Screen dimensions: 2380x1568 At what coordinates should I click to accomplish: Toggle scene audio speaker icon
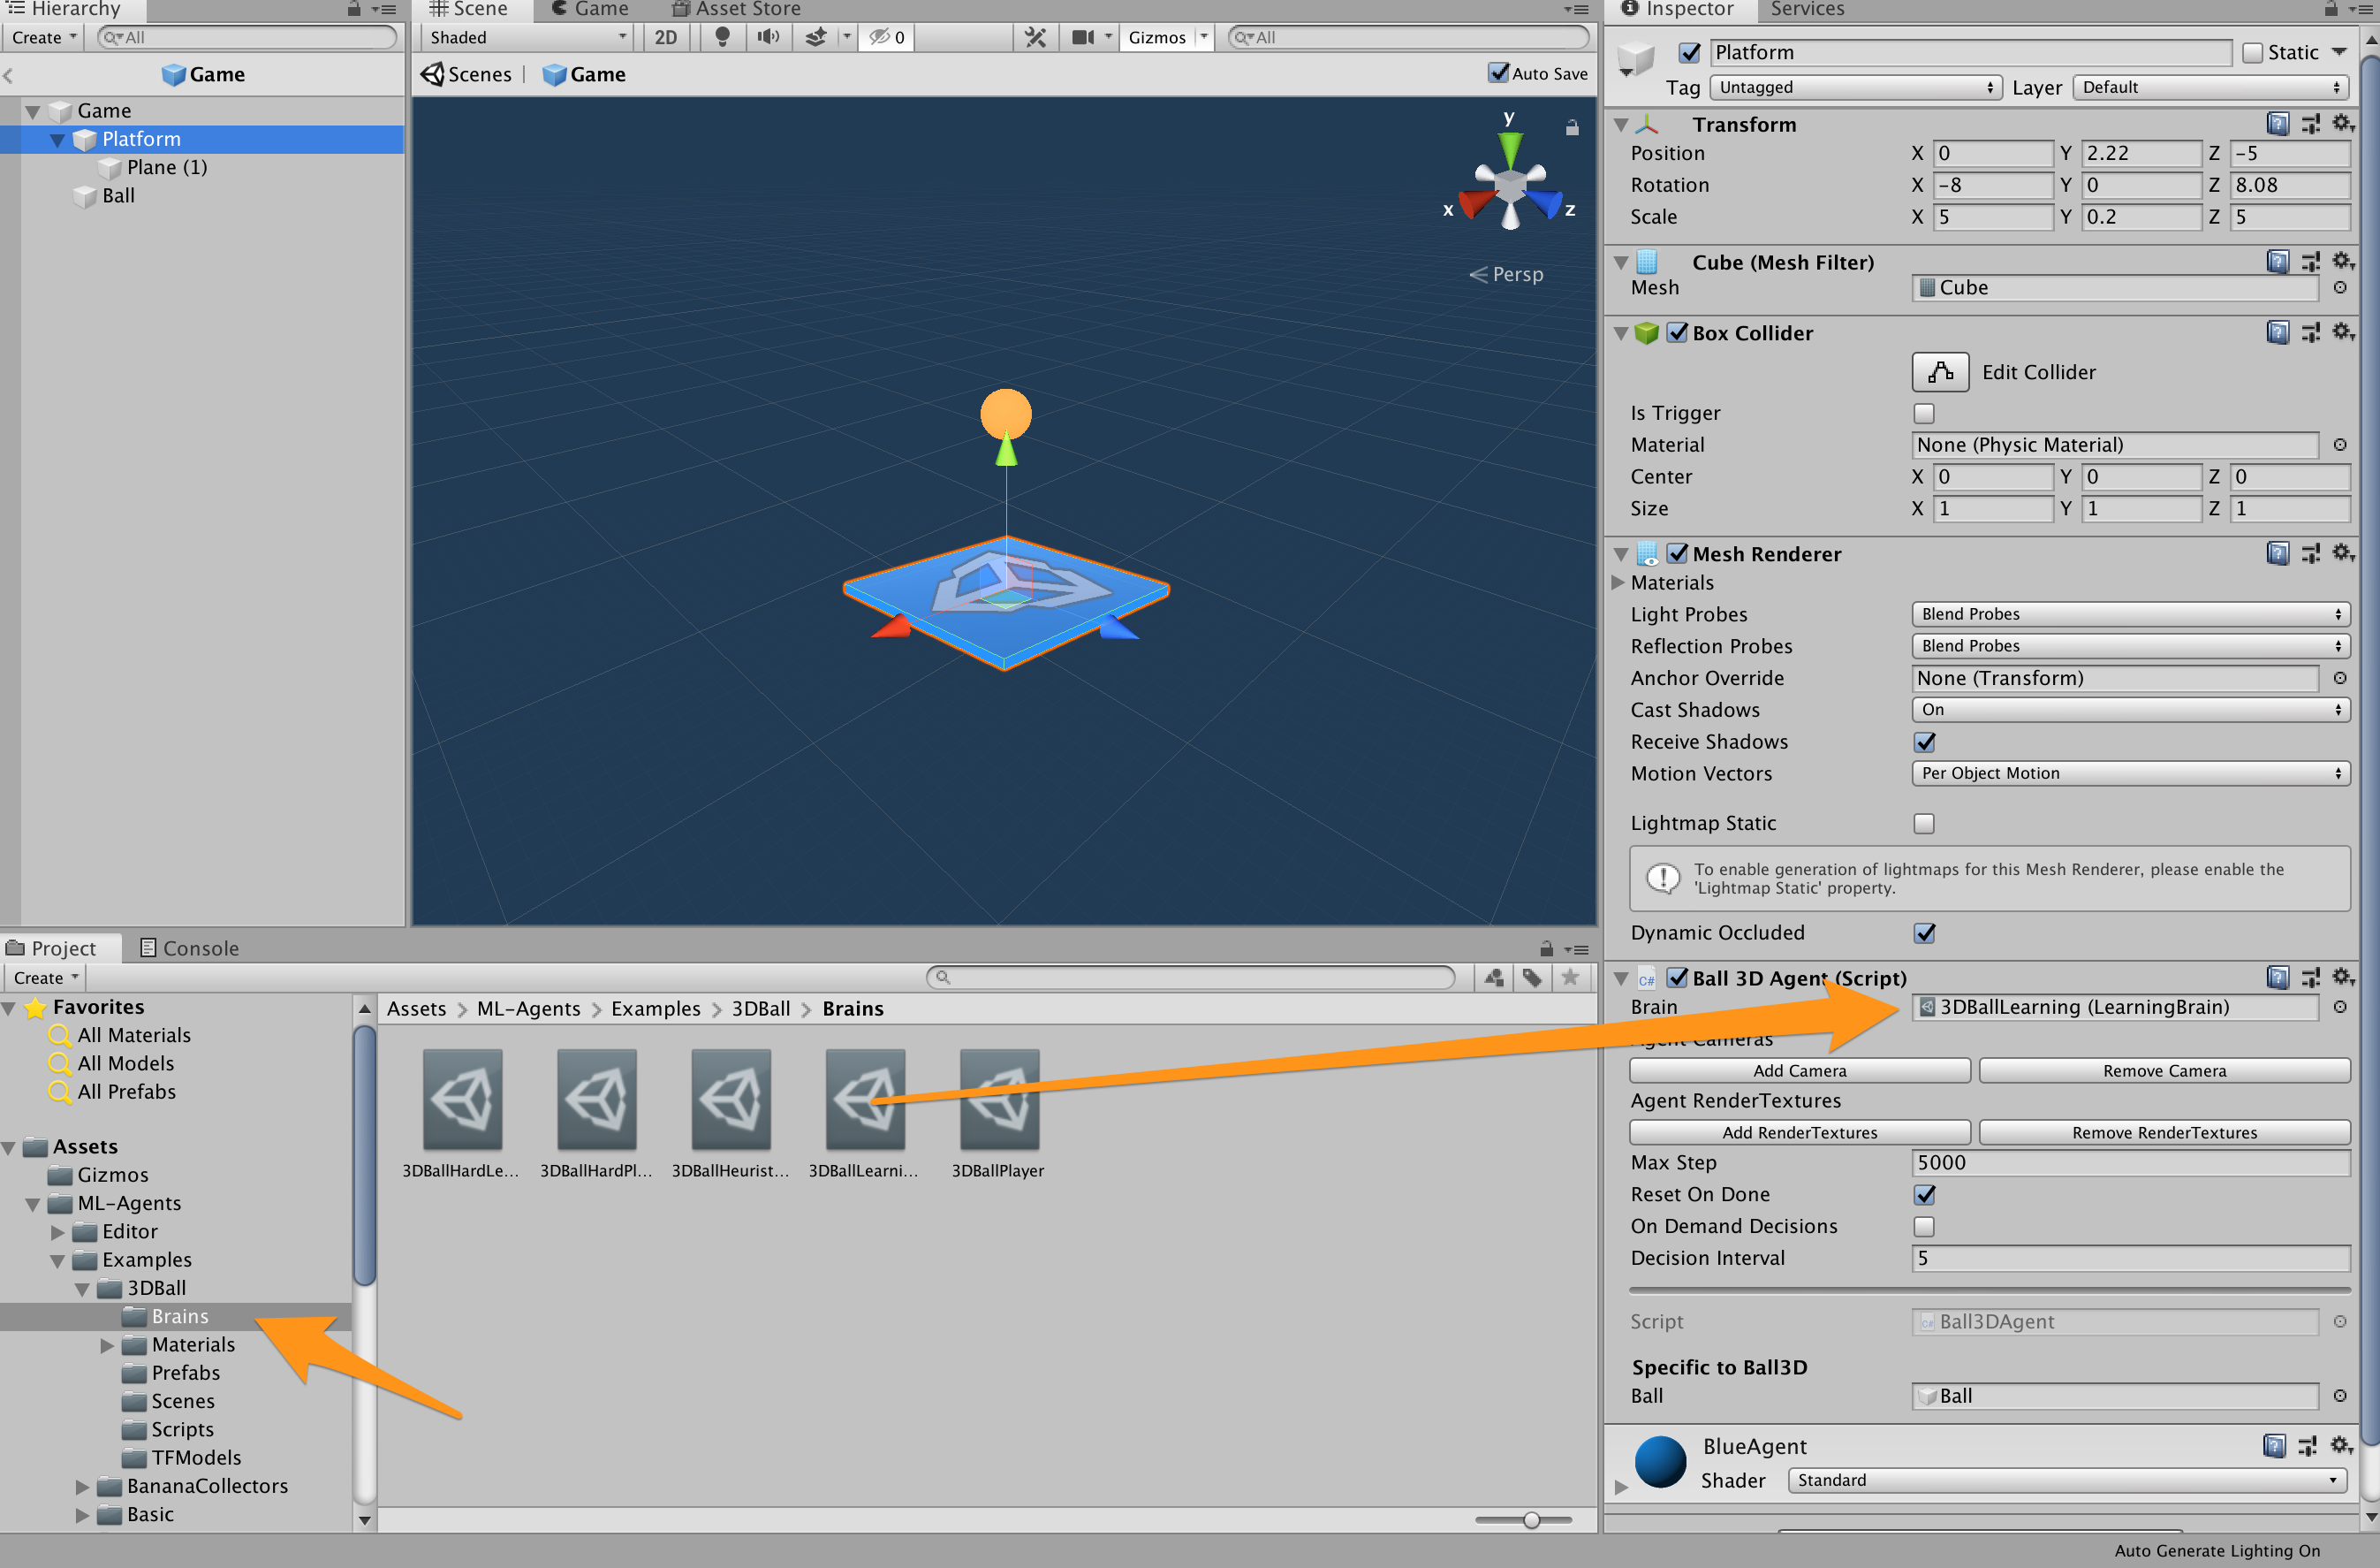(768, 37)
